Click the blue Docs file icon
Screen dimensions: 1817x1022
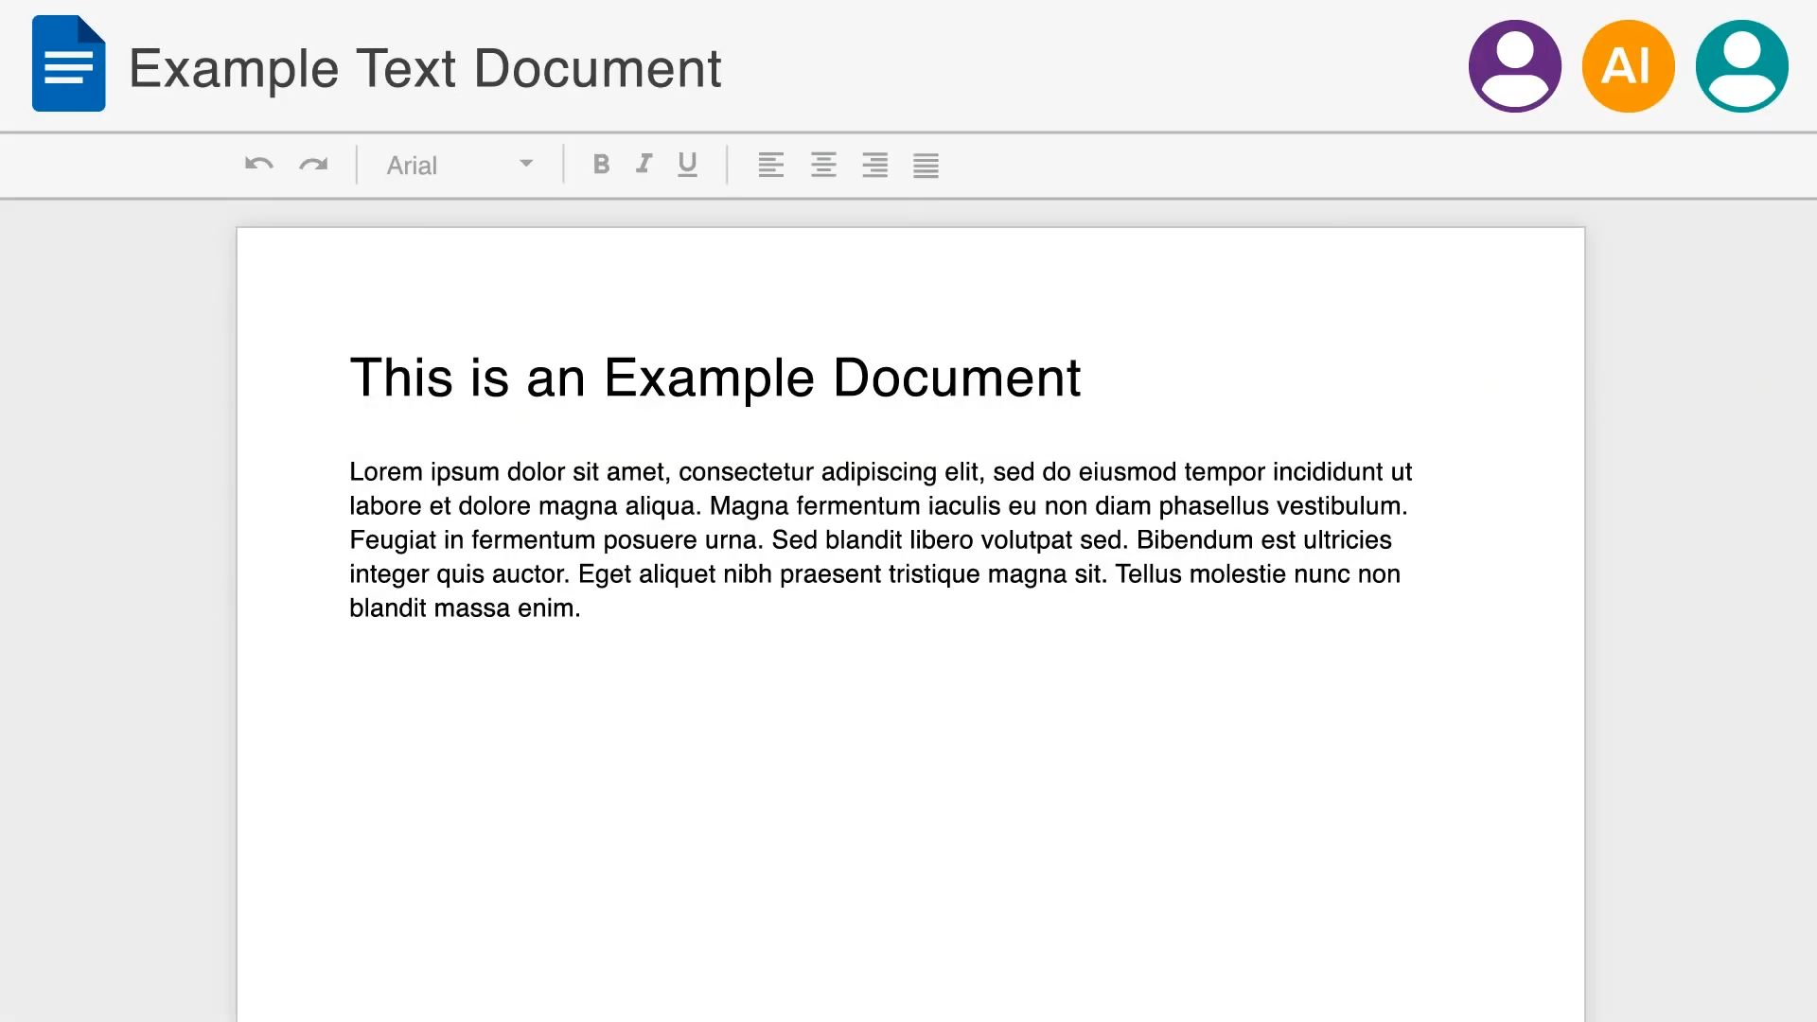(68, 64)
